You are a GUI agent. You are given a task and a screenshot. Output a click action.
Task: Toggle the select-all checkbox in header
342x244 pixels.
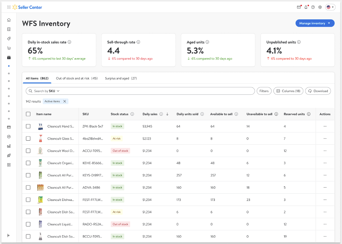coord(28,114)
